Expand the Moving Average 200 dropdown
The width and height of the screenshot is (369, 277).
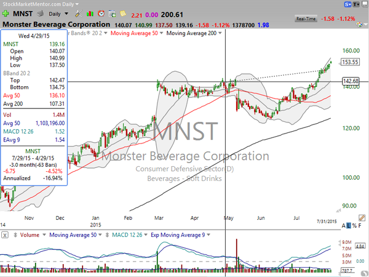pyautogui.click(x=220, y=33)
